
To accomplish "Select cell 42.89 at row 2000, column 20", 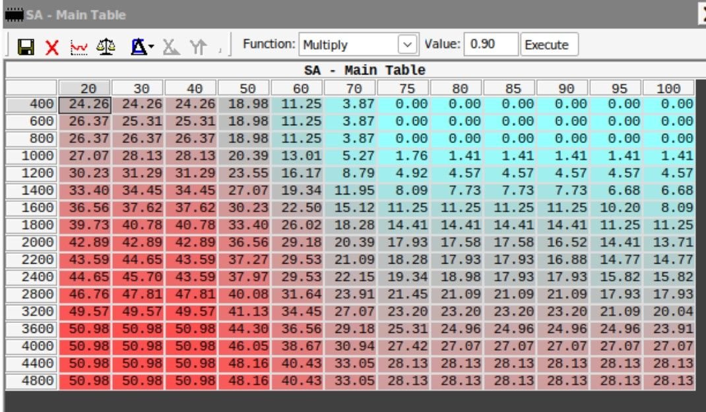I will pyautogui.click(x=84, y=243).
